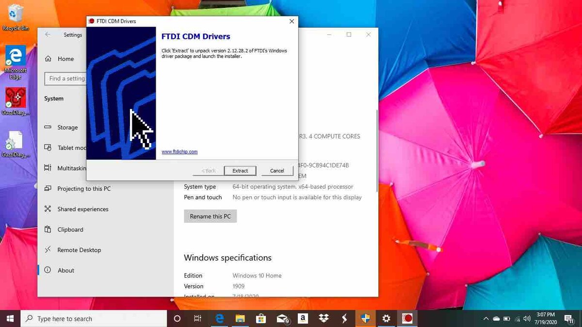The height and width of the screenshot is (327, 582).
Task: Click the 64-bit operating system text
Action: point(293,187)
